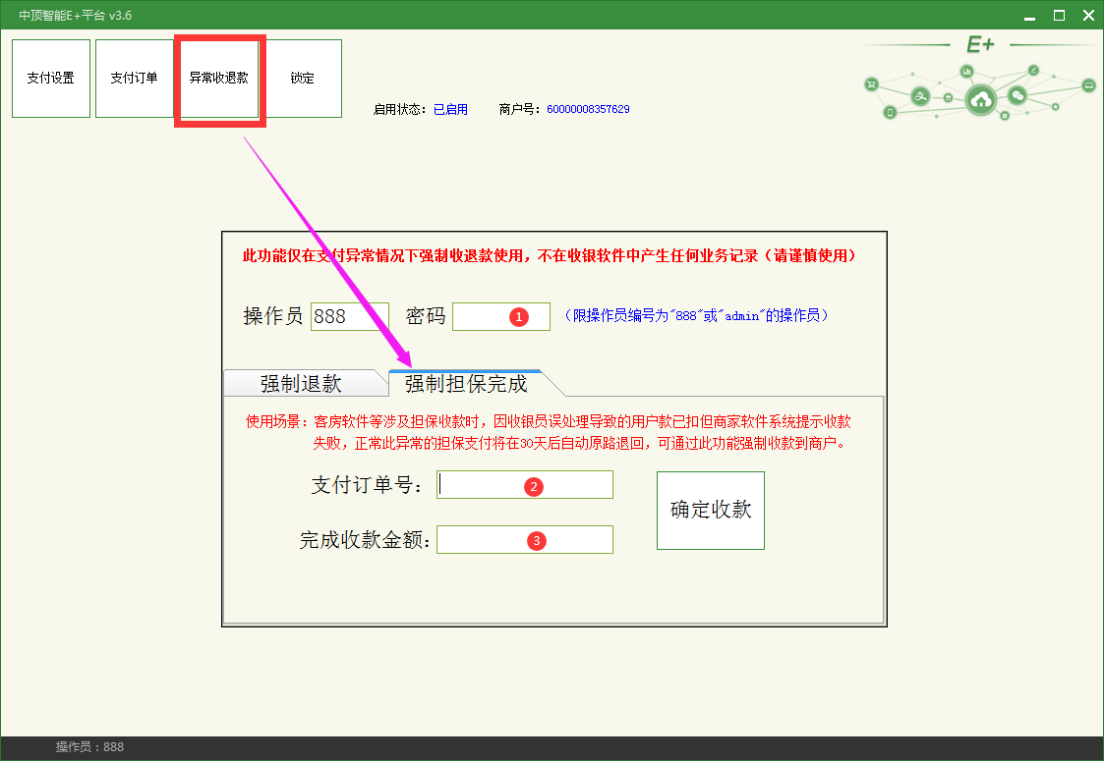Click the window title 中顶智能E+平台 v3.6

point(76,16)
